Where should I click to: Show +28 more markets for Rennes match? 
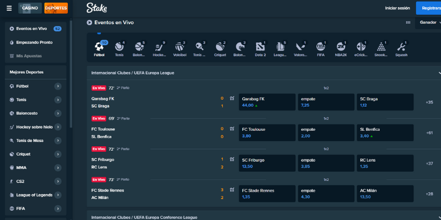pyautogui.click(x=429, y=194)
